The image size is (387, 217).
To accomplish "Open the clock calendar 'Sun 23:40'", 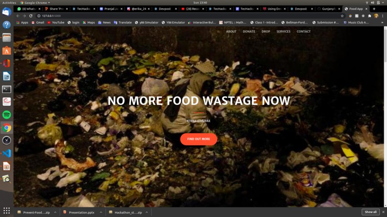I will click(x=200, y=3).
